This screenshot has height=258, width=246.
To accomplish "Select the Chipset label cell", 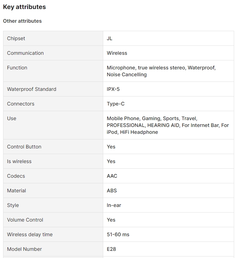I will [x=16, y=38].
